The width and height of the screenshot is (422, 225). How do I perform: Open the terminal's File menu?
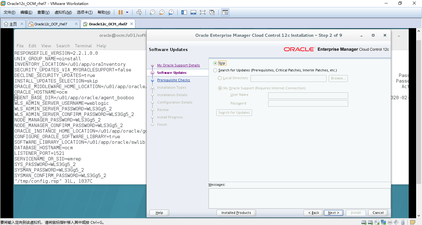point(20,46)
